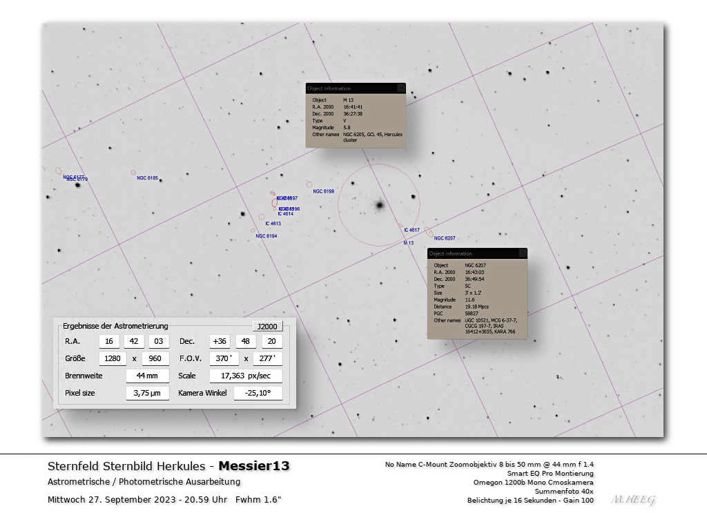Screen dimensions: 707x513
Task: Click the M 13 label text
Action: pyautogui.click(x=408, y=243)
